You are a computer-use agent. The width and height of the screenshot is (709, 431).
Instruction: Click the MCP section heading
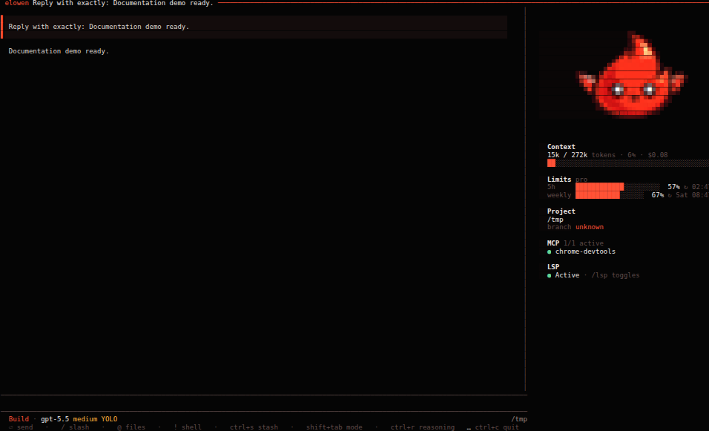pyautogui.click(x=553, y=243)
